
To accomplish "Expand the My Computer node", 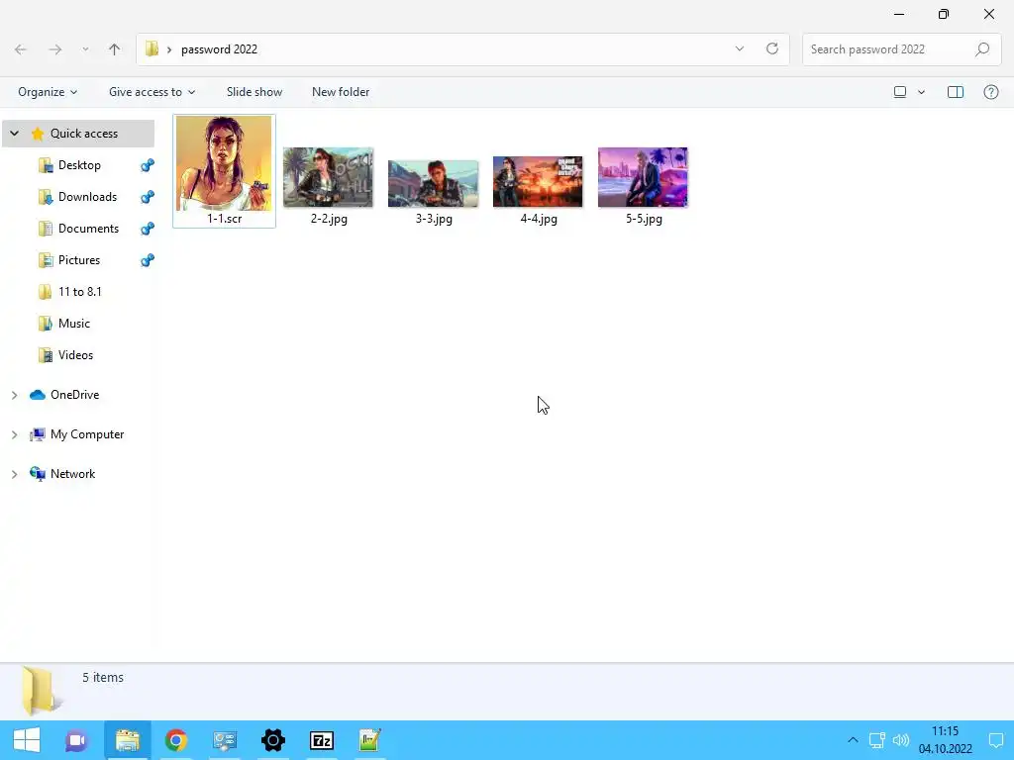I will pos(14,435).
